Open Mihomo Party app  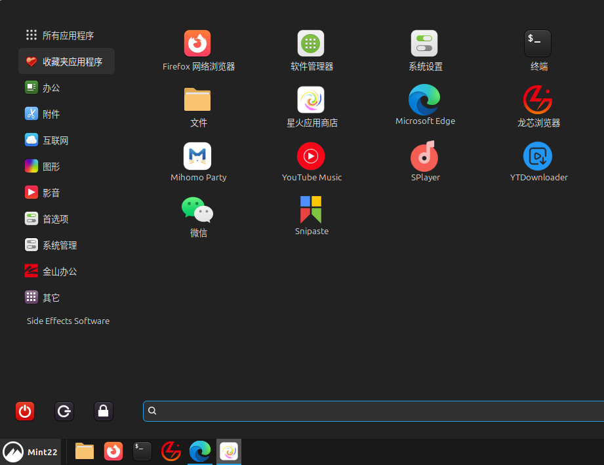coord(198,162)
